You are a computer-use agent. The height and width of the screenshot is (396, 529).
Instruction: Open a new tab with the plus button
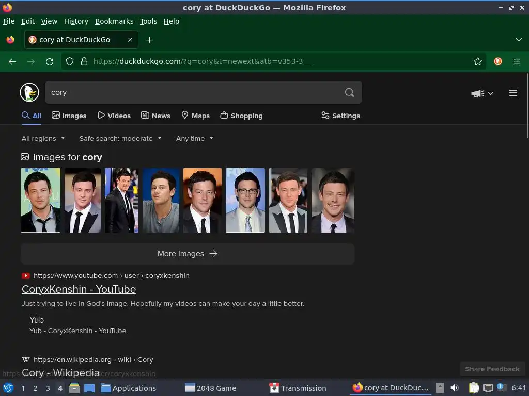click(149, 40)
